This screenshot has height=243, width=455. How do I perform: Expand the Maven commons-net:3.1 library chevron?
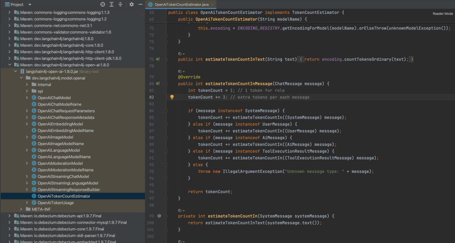(10, 26)
